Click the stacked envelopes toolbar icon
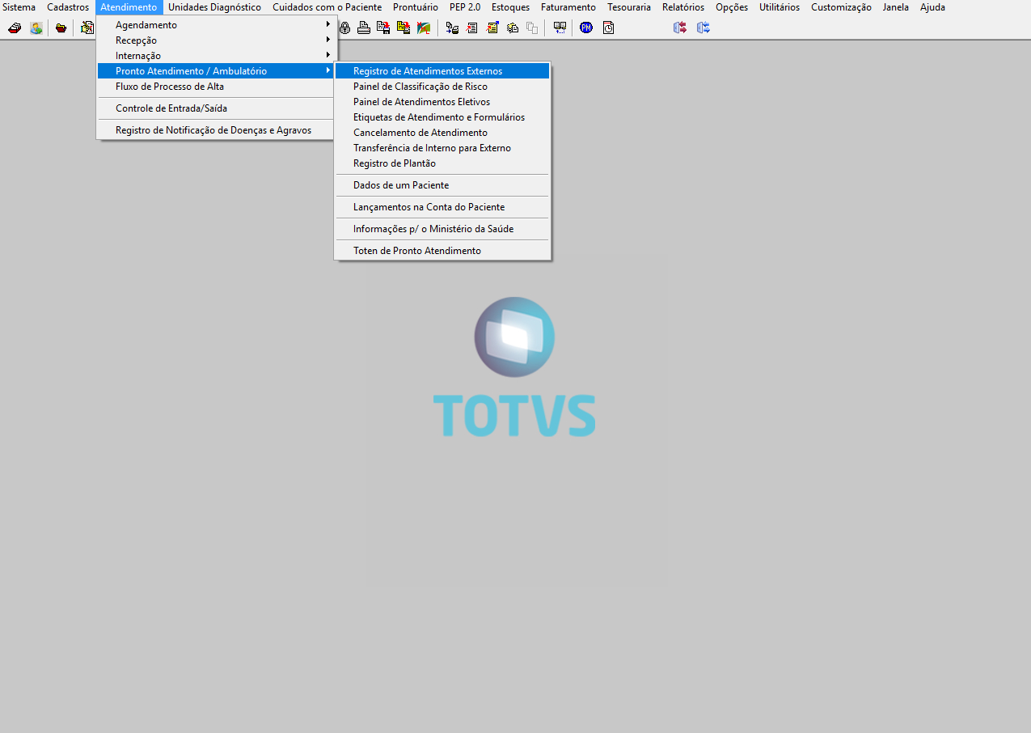Viewport: 1031px width, 733px height. point(513,28)
